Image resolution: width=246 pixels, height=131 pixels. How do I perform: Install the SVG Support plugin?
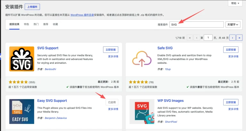[x=111, y=50]
